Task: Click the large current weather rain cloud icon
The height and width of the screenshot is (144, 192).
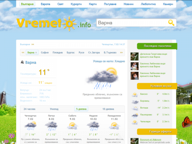Action: coord(102,78)
